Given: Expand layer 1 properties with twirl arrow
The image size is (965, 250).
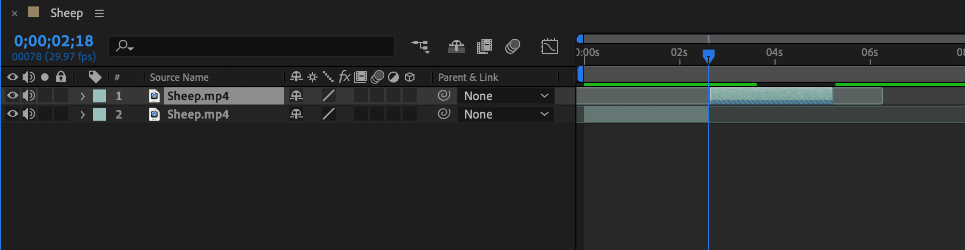Looking at the screenshot, I should [83, 96].
